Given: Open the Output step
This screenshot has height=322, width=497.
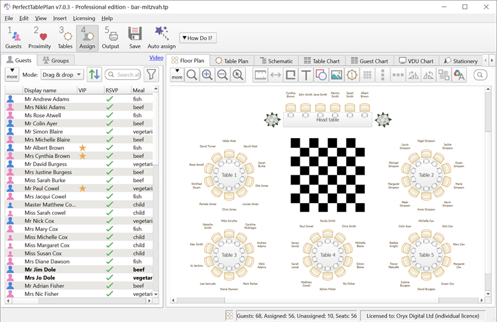Looking at the screenshot, I should (x=110, y=38).
